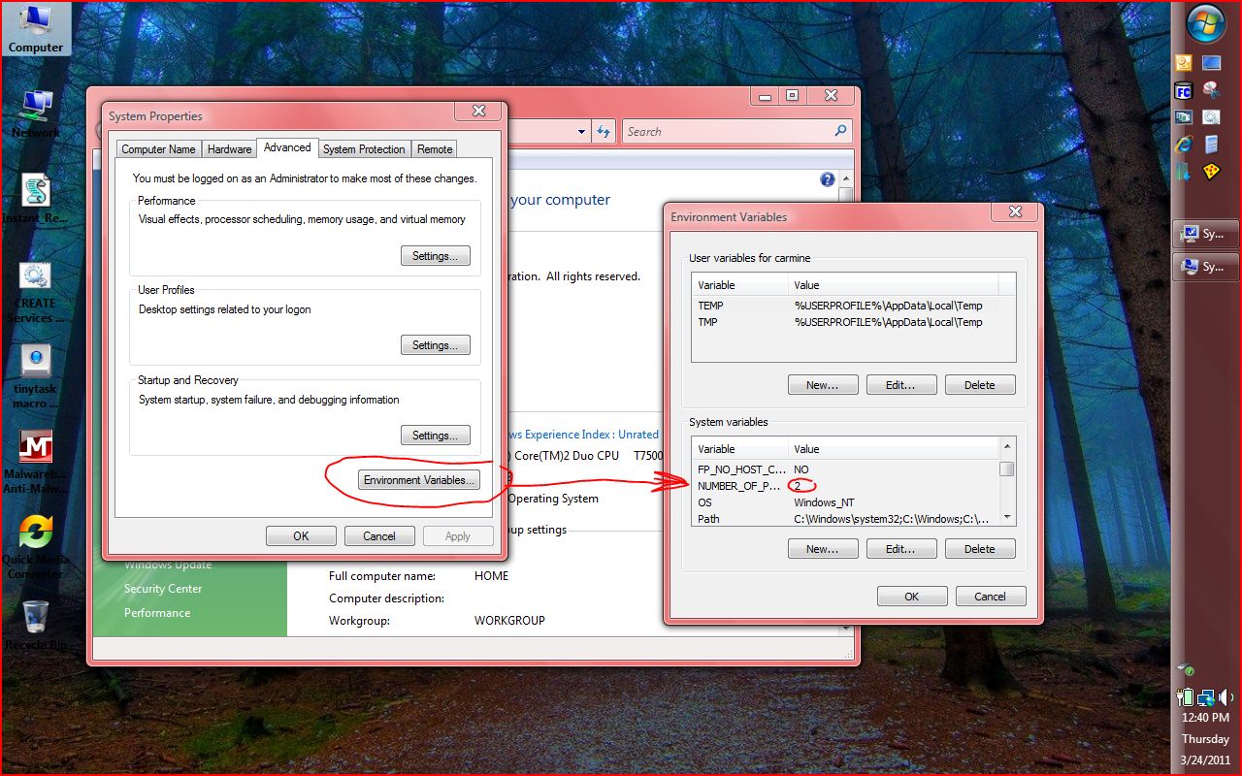The image size is (1242, 776).
Task: Launch Internet Explorer from quick launch
Action: (x=1184, y=145)
